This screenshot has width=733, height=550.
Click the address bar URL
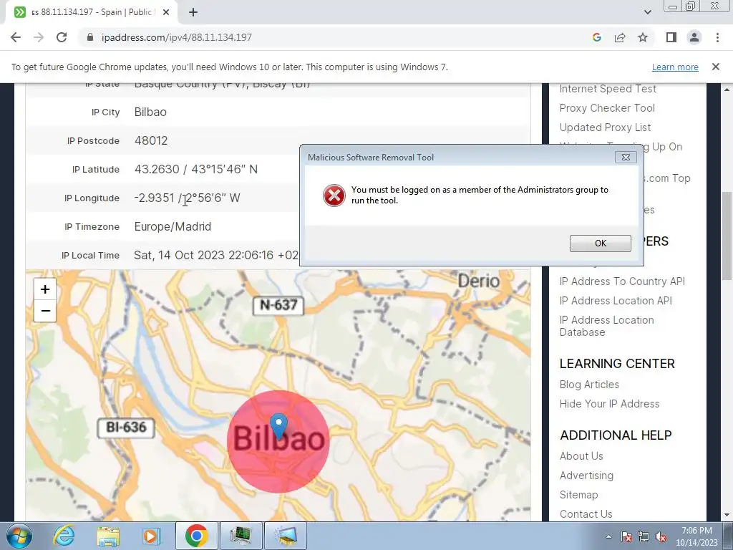click(176, 37)
